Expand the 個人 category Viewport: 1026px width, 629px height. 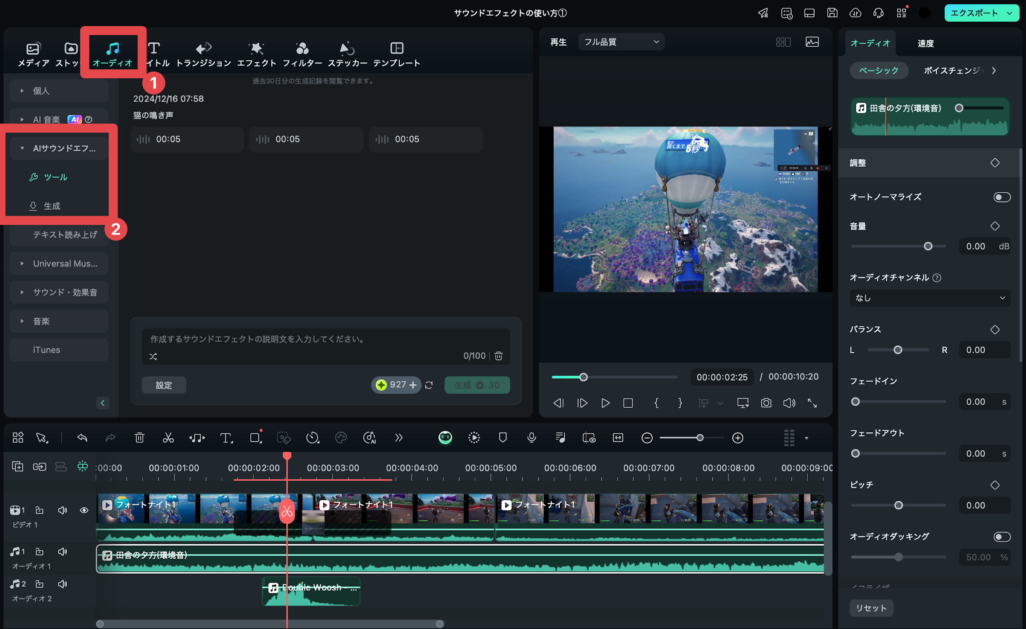(59, 91)
